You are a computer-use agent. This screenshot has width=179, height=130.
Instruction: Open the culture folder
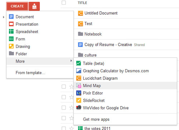click(91, 55)
